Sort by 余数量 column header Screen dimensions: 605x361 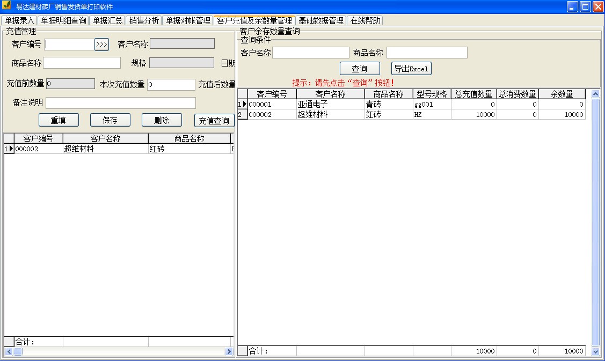(x=562, y=94)
